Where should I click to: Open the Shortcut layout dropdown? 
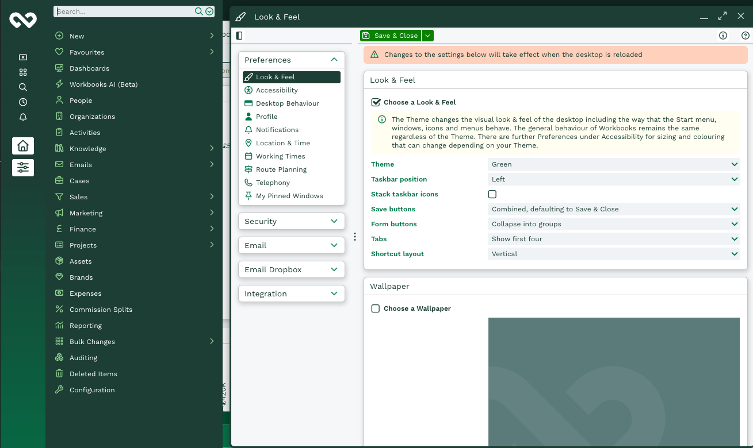pyautogui.click(x=614, y=254)
